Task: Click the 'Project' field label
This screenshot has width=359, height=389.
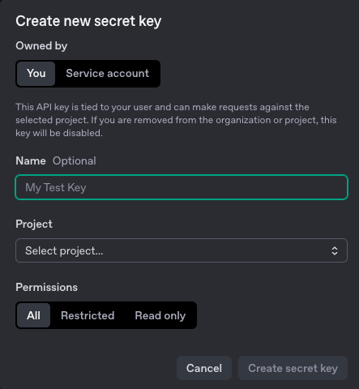Action: click(34, 224)
